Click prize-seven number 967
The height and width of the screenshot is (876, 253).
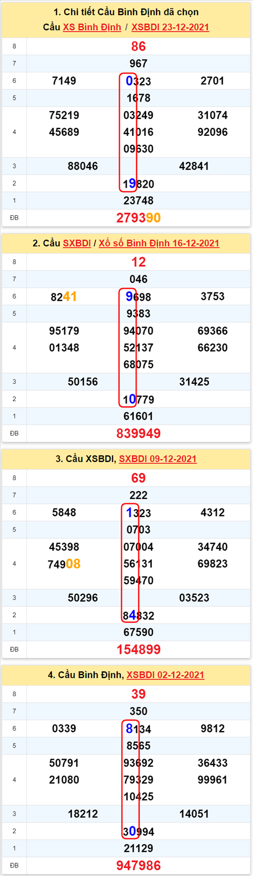[139, 63]
